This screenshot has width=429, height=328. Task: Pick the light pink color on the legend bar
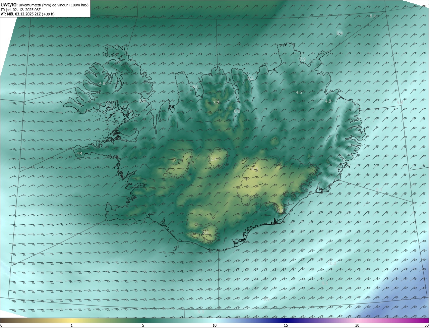357,320
